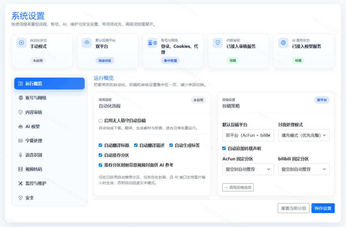
Task: Expand the 高级投稿选项 section
Action: pos(238,188)
